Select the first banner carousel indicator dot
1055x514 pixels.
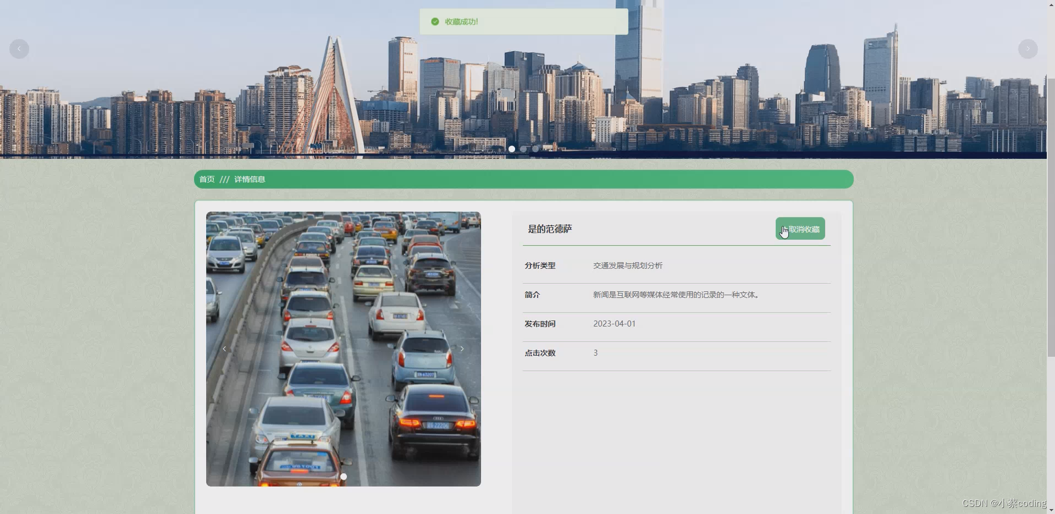point(512,149)
